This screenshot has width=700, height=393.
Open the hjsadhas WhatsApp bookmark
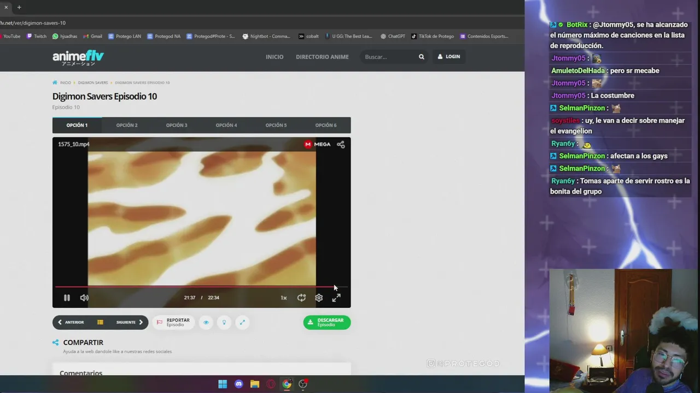[65, 37]
